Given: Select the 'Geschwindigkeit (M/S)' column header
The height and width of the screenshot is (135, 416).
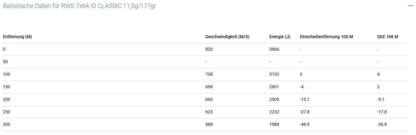Looking at the screenshot, I should (227, 37).
